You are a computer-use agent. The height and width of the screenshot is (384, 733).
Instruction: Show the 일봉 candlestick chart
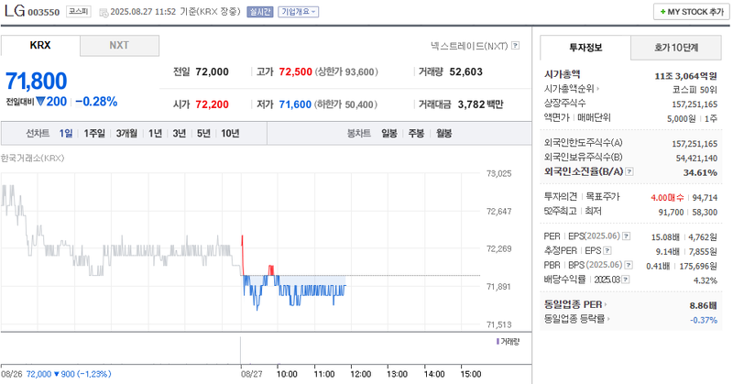point(388,133)
